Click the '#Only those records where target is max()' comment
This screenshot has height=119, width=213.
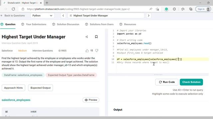click(143, 62)
